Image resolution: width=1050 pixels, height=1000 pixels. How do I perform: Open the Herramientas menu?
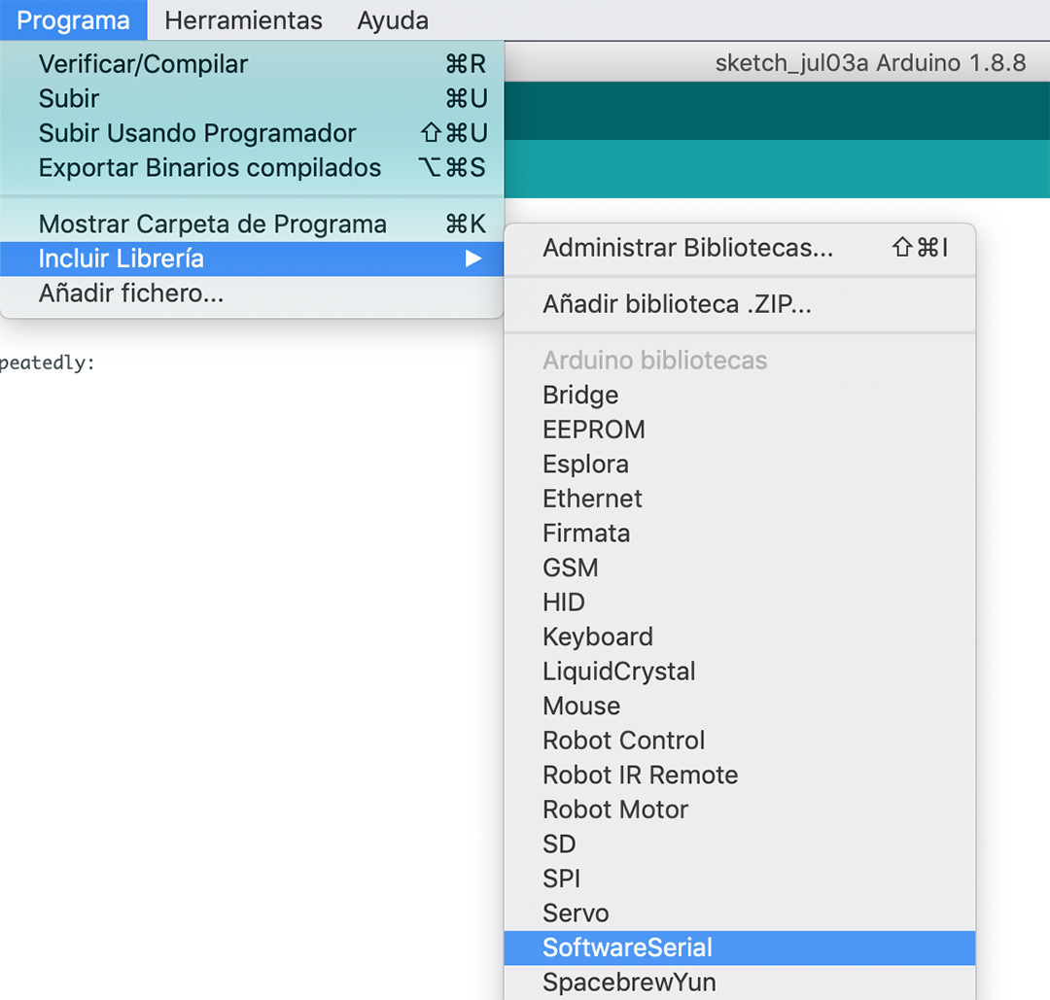pos(243,20)
